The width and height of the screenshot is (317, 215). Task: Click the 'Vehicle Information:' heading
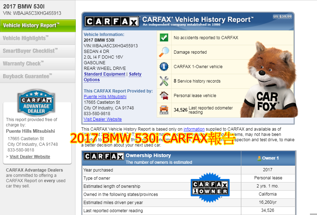[104, 35]
